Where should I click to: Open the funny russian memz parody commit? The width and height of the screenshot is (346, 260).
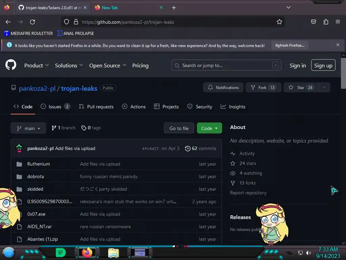pyautogui.click(x=108, y=176)
